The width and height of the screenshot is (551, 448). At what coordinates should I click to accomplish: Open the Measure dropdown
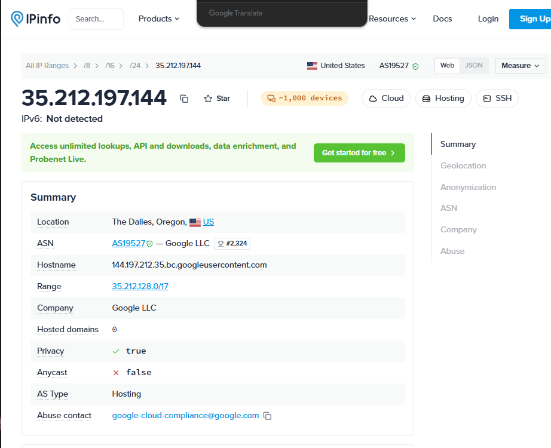[521, 66]
